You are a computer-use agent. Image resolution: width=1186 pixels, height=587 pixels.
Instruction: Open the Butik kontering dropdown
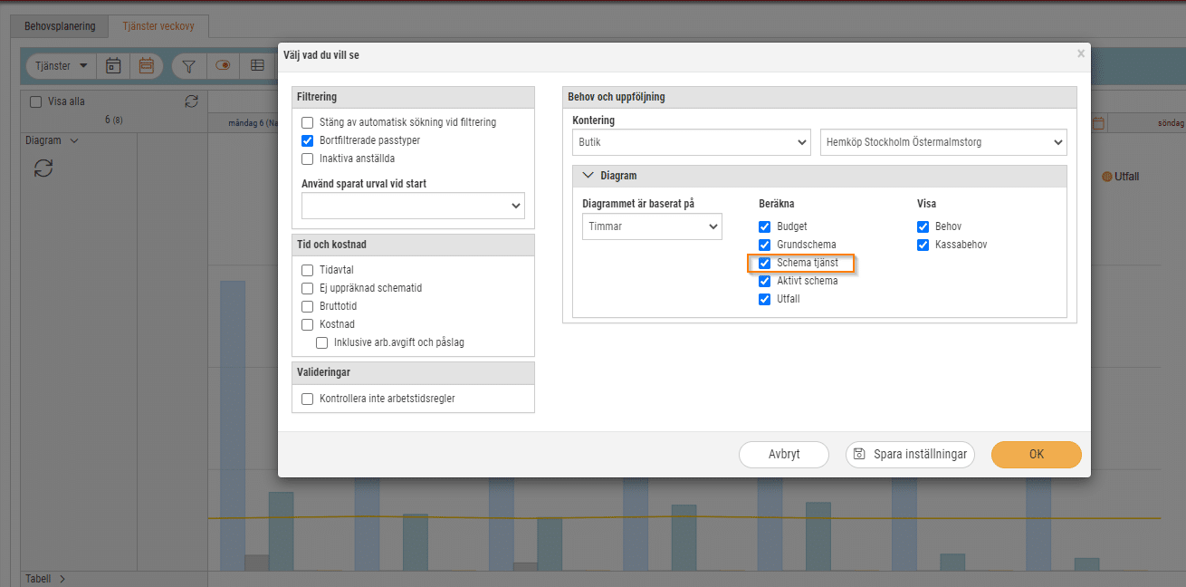pyautogui.click(x=692, y=142)
